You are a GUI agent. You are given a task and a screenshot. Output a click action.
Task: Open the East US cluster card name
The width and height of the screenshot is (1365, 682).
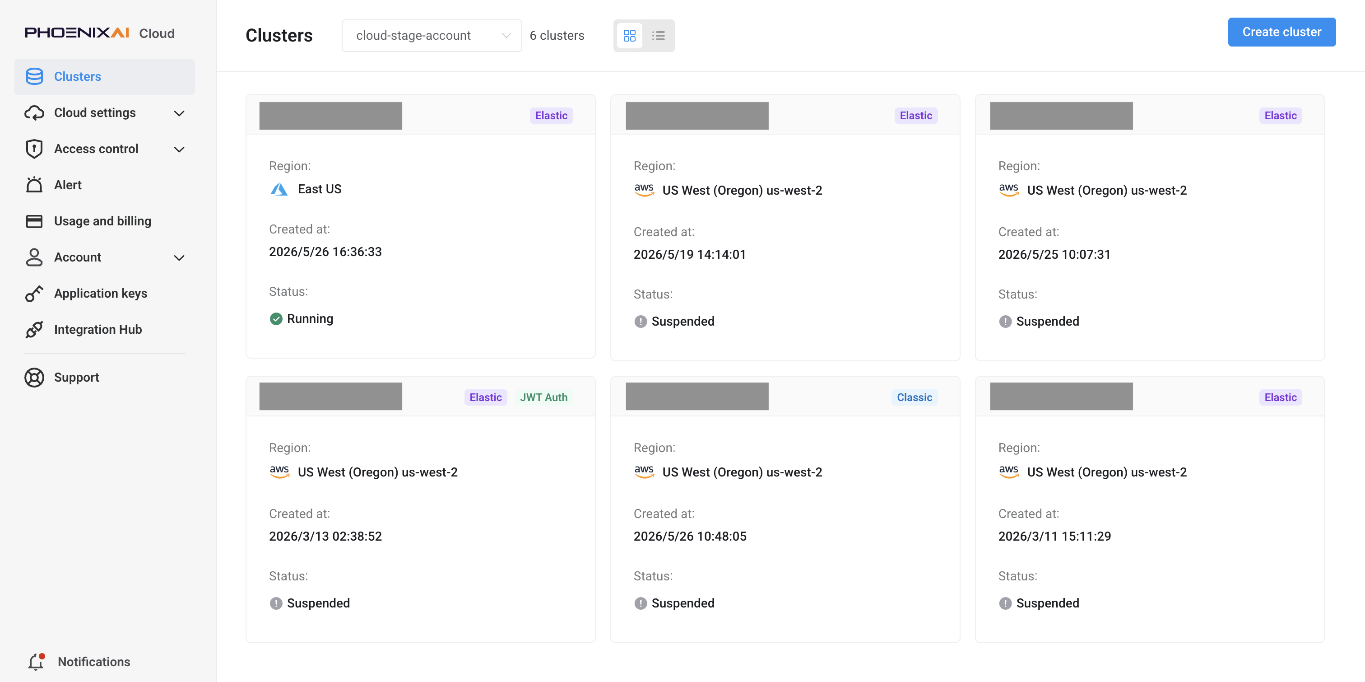(x=331, y=116)
